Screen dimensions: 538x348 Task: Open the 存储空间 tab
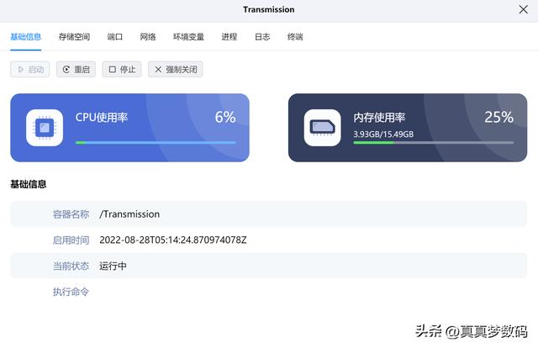coord(74,37)
